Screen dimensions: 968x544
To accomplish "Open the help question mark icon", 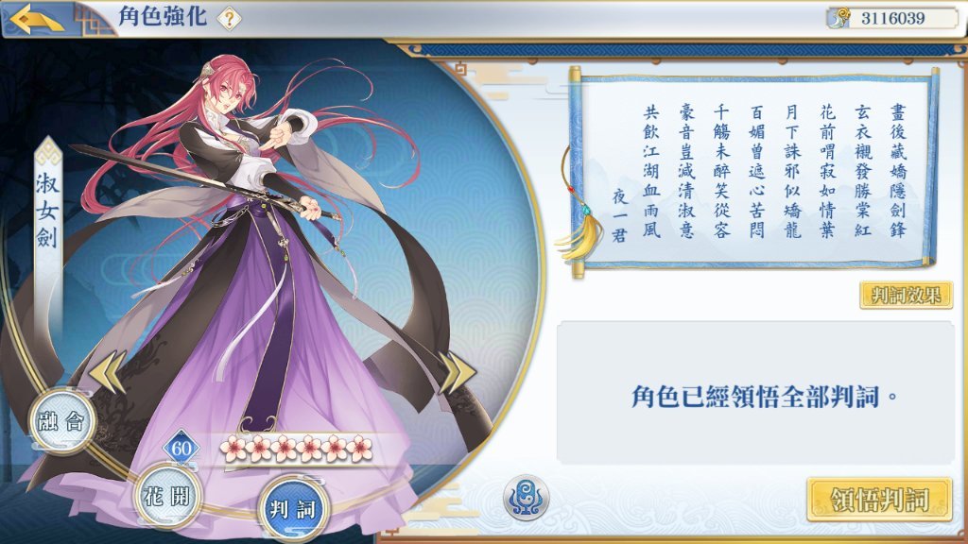I will [229, 19].
